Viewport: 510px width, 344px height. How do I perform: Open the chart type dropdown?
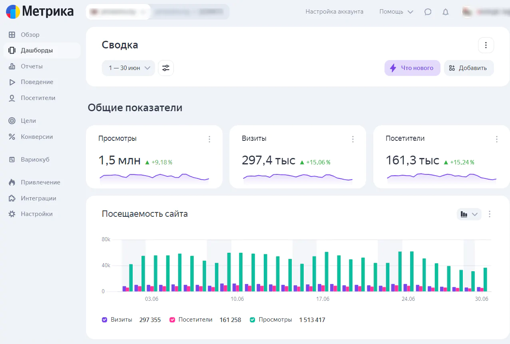pyautogui.click(x=469, y=214)
